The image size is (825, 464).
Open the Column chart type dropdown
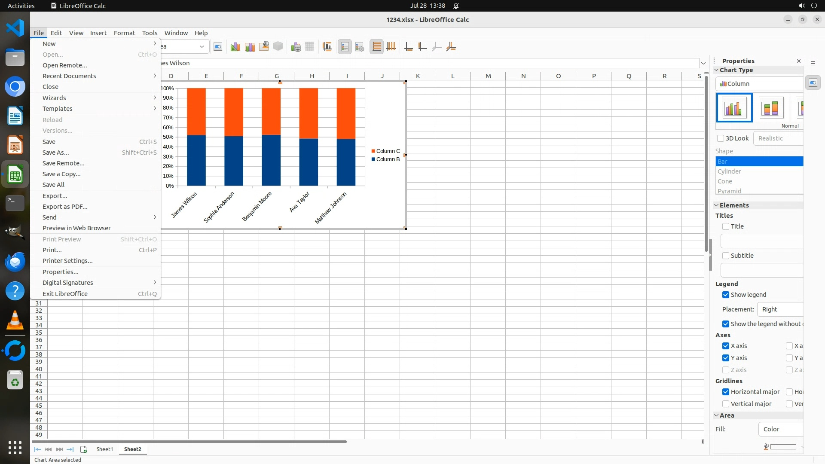[x=759, y=84]
